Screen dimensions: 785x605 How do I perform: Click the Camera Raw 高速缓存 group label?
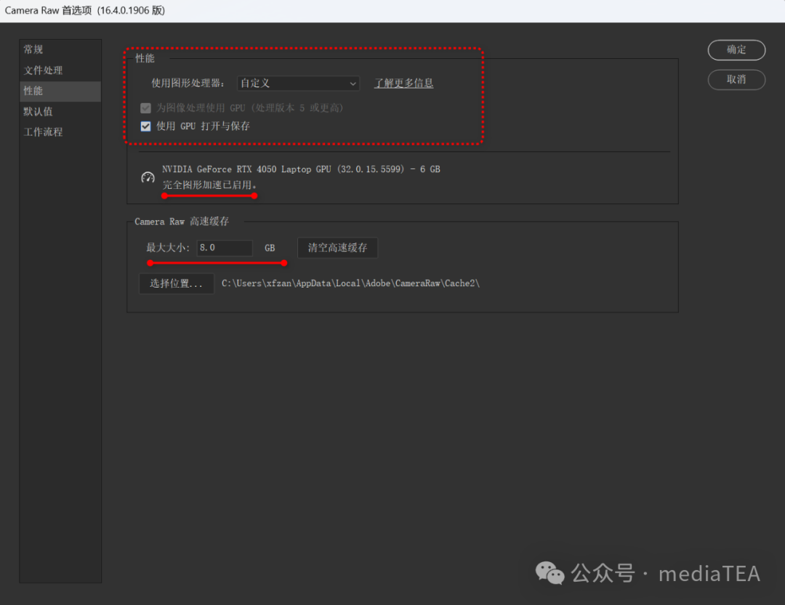coord(182,222)
